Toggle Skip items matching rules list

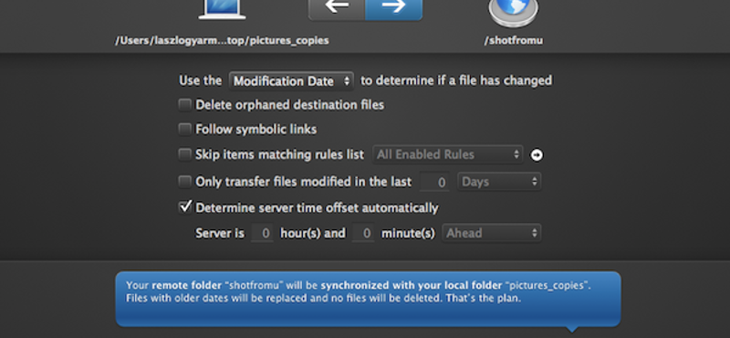coord(185,154)
